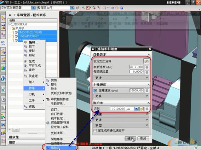Click the Cancel button in feeds dialog
The height and width of the screenshot is (150, 201).
(x=143, y=138)
